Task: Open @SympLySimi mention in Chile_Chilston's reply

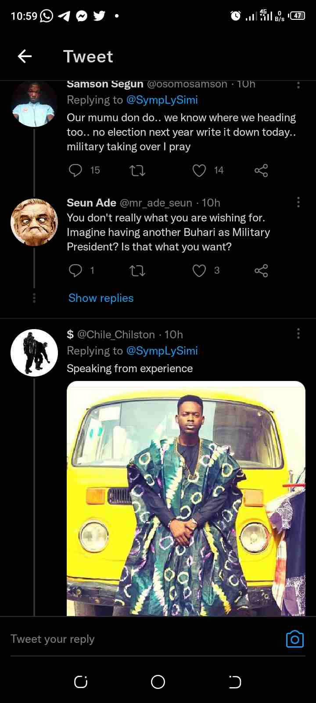Action: tap(162, 351)
